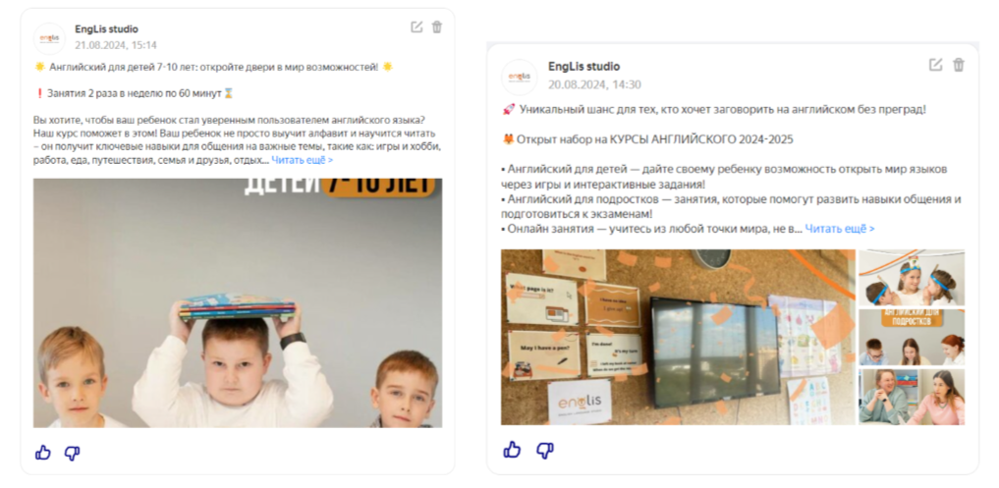Screen dimensions: 999x488
Task: Click edit icon on 21.08.2024 post
Action: point(416,27)
